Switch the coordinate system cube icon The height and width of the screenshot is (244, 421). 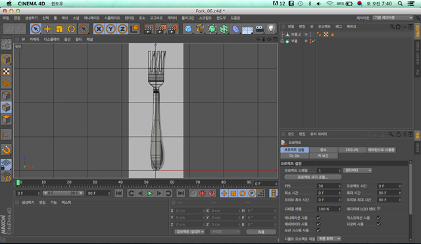pyautogui.click(x=134, y=29)
